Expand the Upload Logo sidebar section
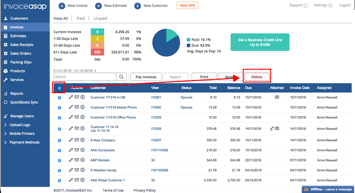The width and height of the screenshot is (355, 193). point(20,125)
